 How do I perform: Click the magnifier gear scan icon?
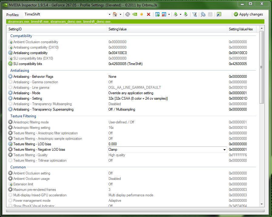pos(203,14)
